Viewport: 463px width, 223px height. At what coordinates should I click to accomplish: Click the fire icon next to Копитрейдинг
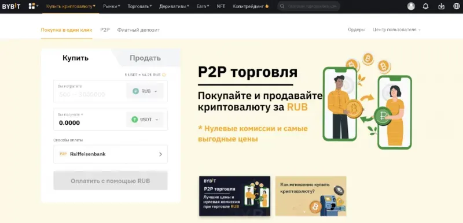point(267,6)
